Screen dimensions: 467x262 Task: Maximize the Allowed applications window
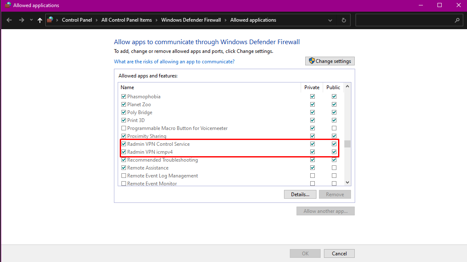point(439,5)
